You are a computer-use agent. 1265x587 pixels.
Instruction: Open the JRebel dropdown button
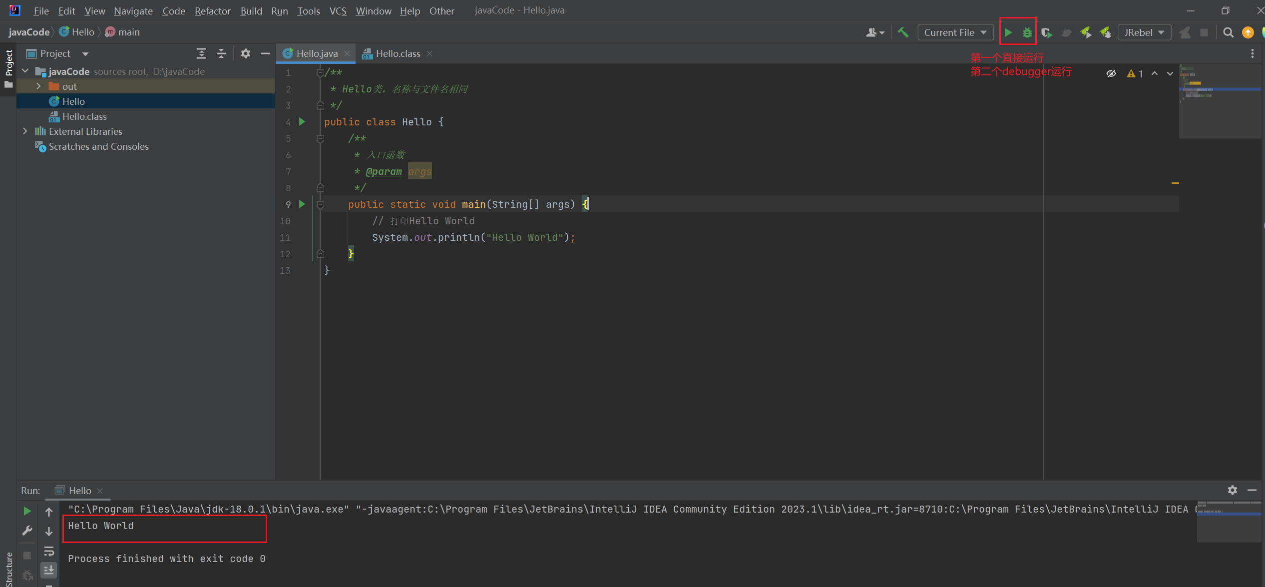1144,32
